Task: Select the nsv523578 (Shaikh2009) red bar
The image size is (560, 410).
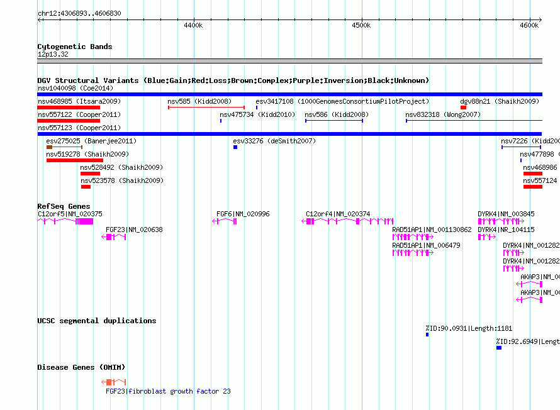Action: (86, 187)
